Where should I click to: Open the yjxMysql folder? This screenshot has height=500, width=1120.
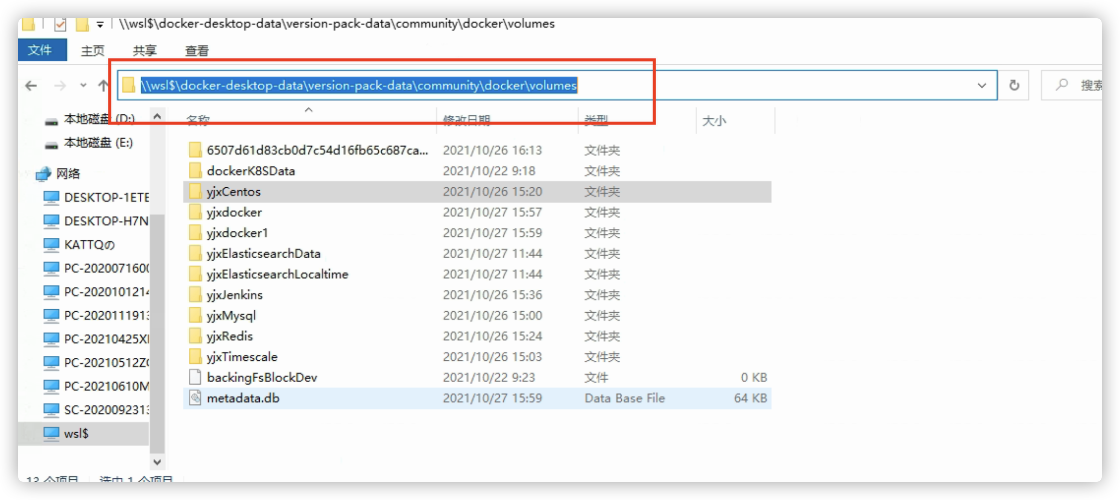point(231,315)
